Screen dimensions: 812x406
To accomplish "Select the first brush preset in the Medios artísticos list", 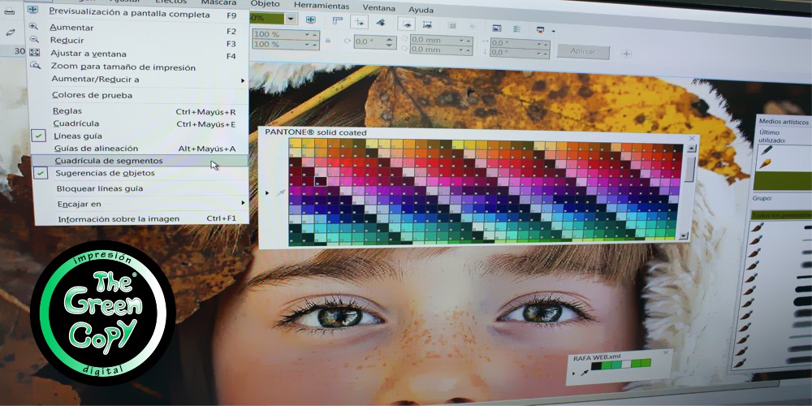I will pyautogui.click(x=756, y=229).
